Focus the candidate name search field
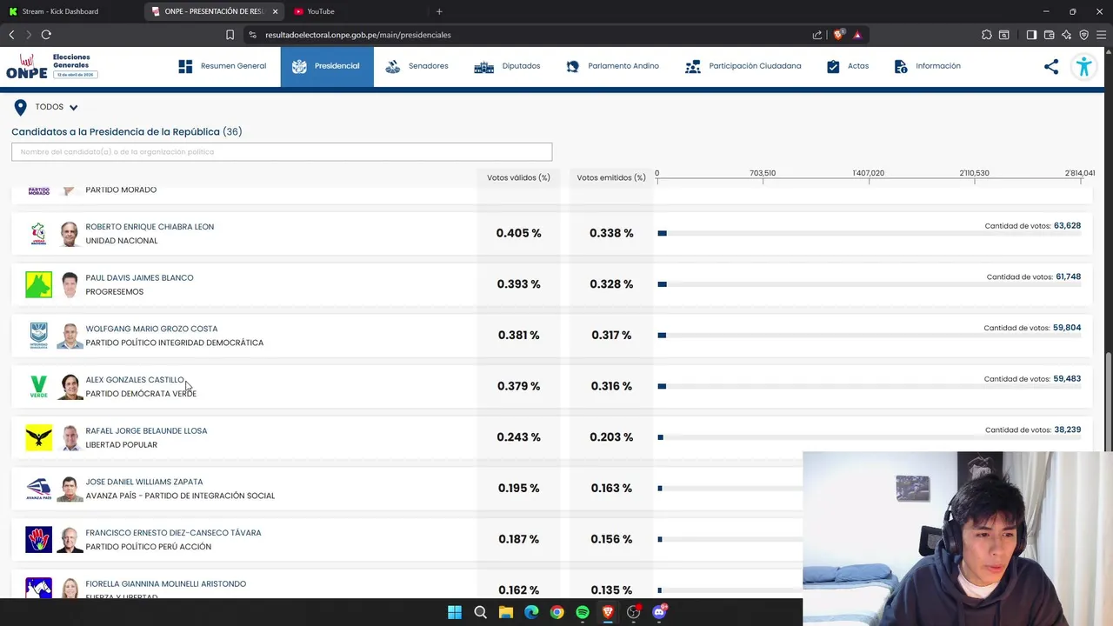The width and height of the screenshot is (1113, 626). pos(282,151)
